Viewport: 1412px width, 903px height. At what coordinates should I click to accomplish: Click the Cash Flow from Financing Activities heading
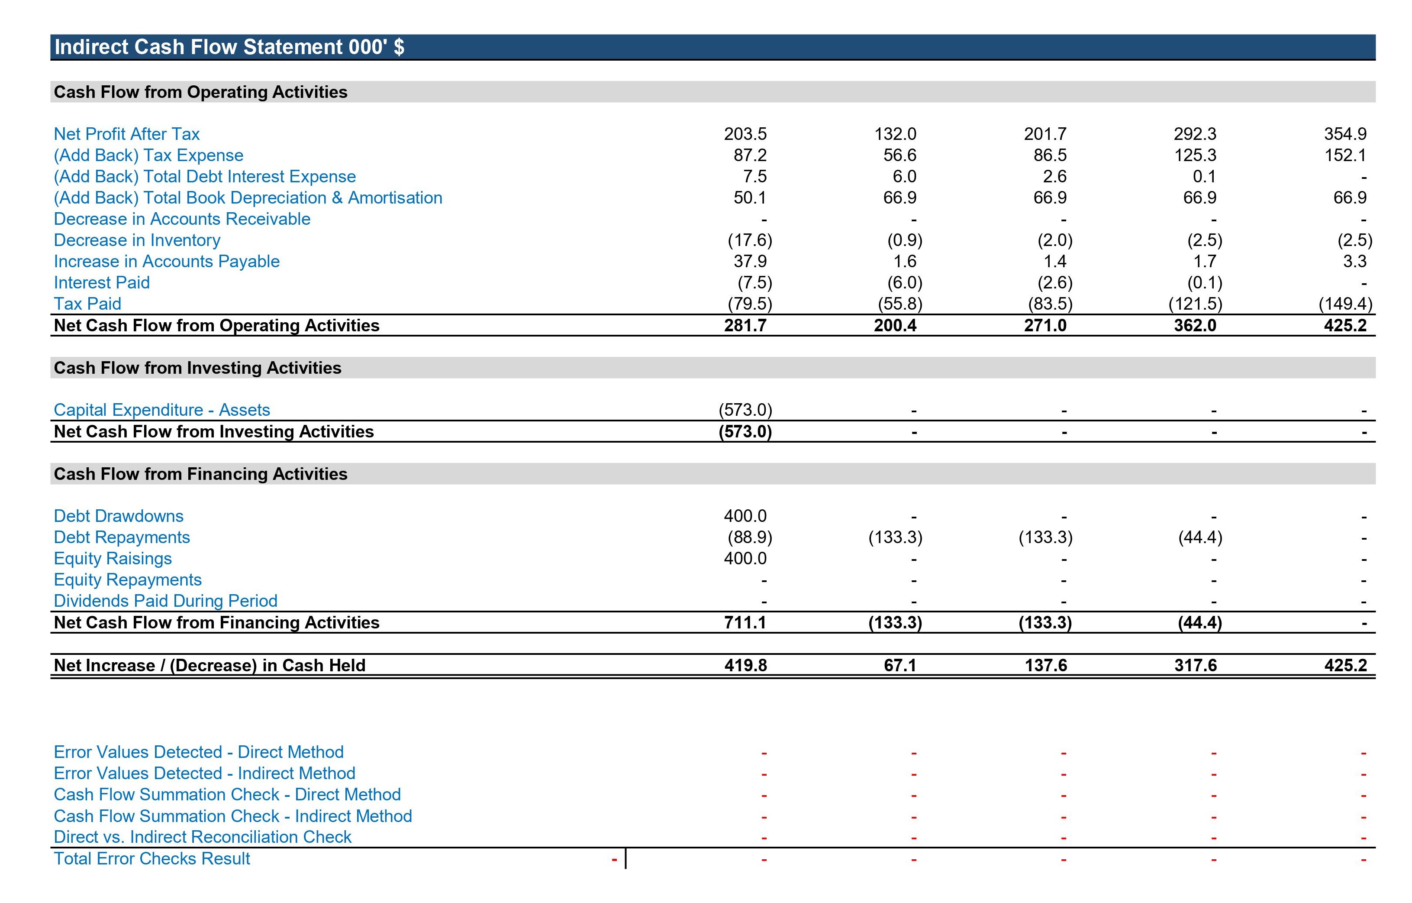[200, 474]
